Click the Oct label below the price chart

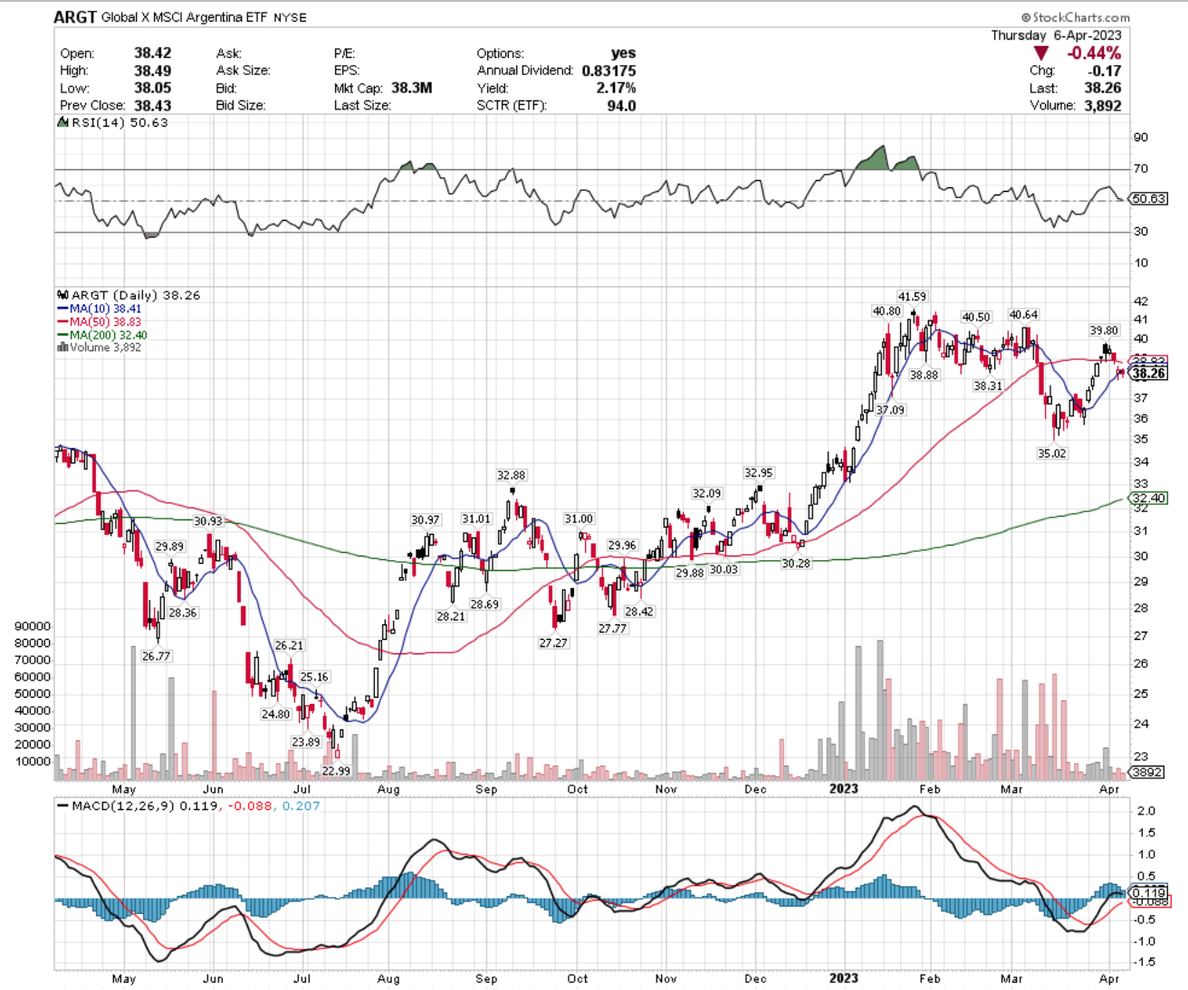point(577,789)
